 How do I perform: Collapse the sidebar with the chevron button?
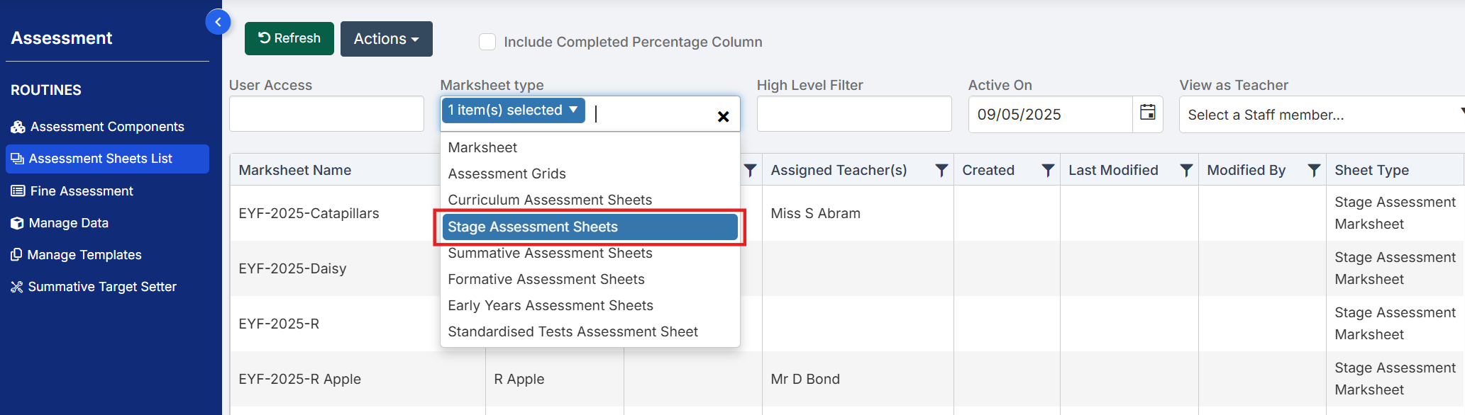tap(218, 22)
